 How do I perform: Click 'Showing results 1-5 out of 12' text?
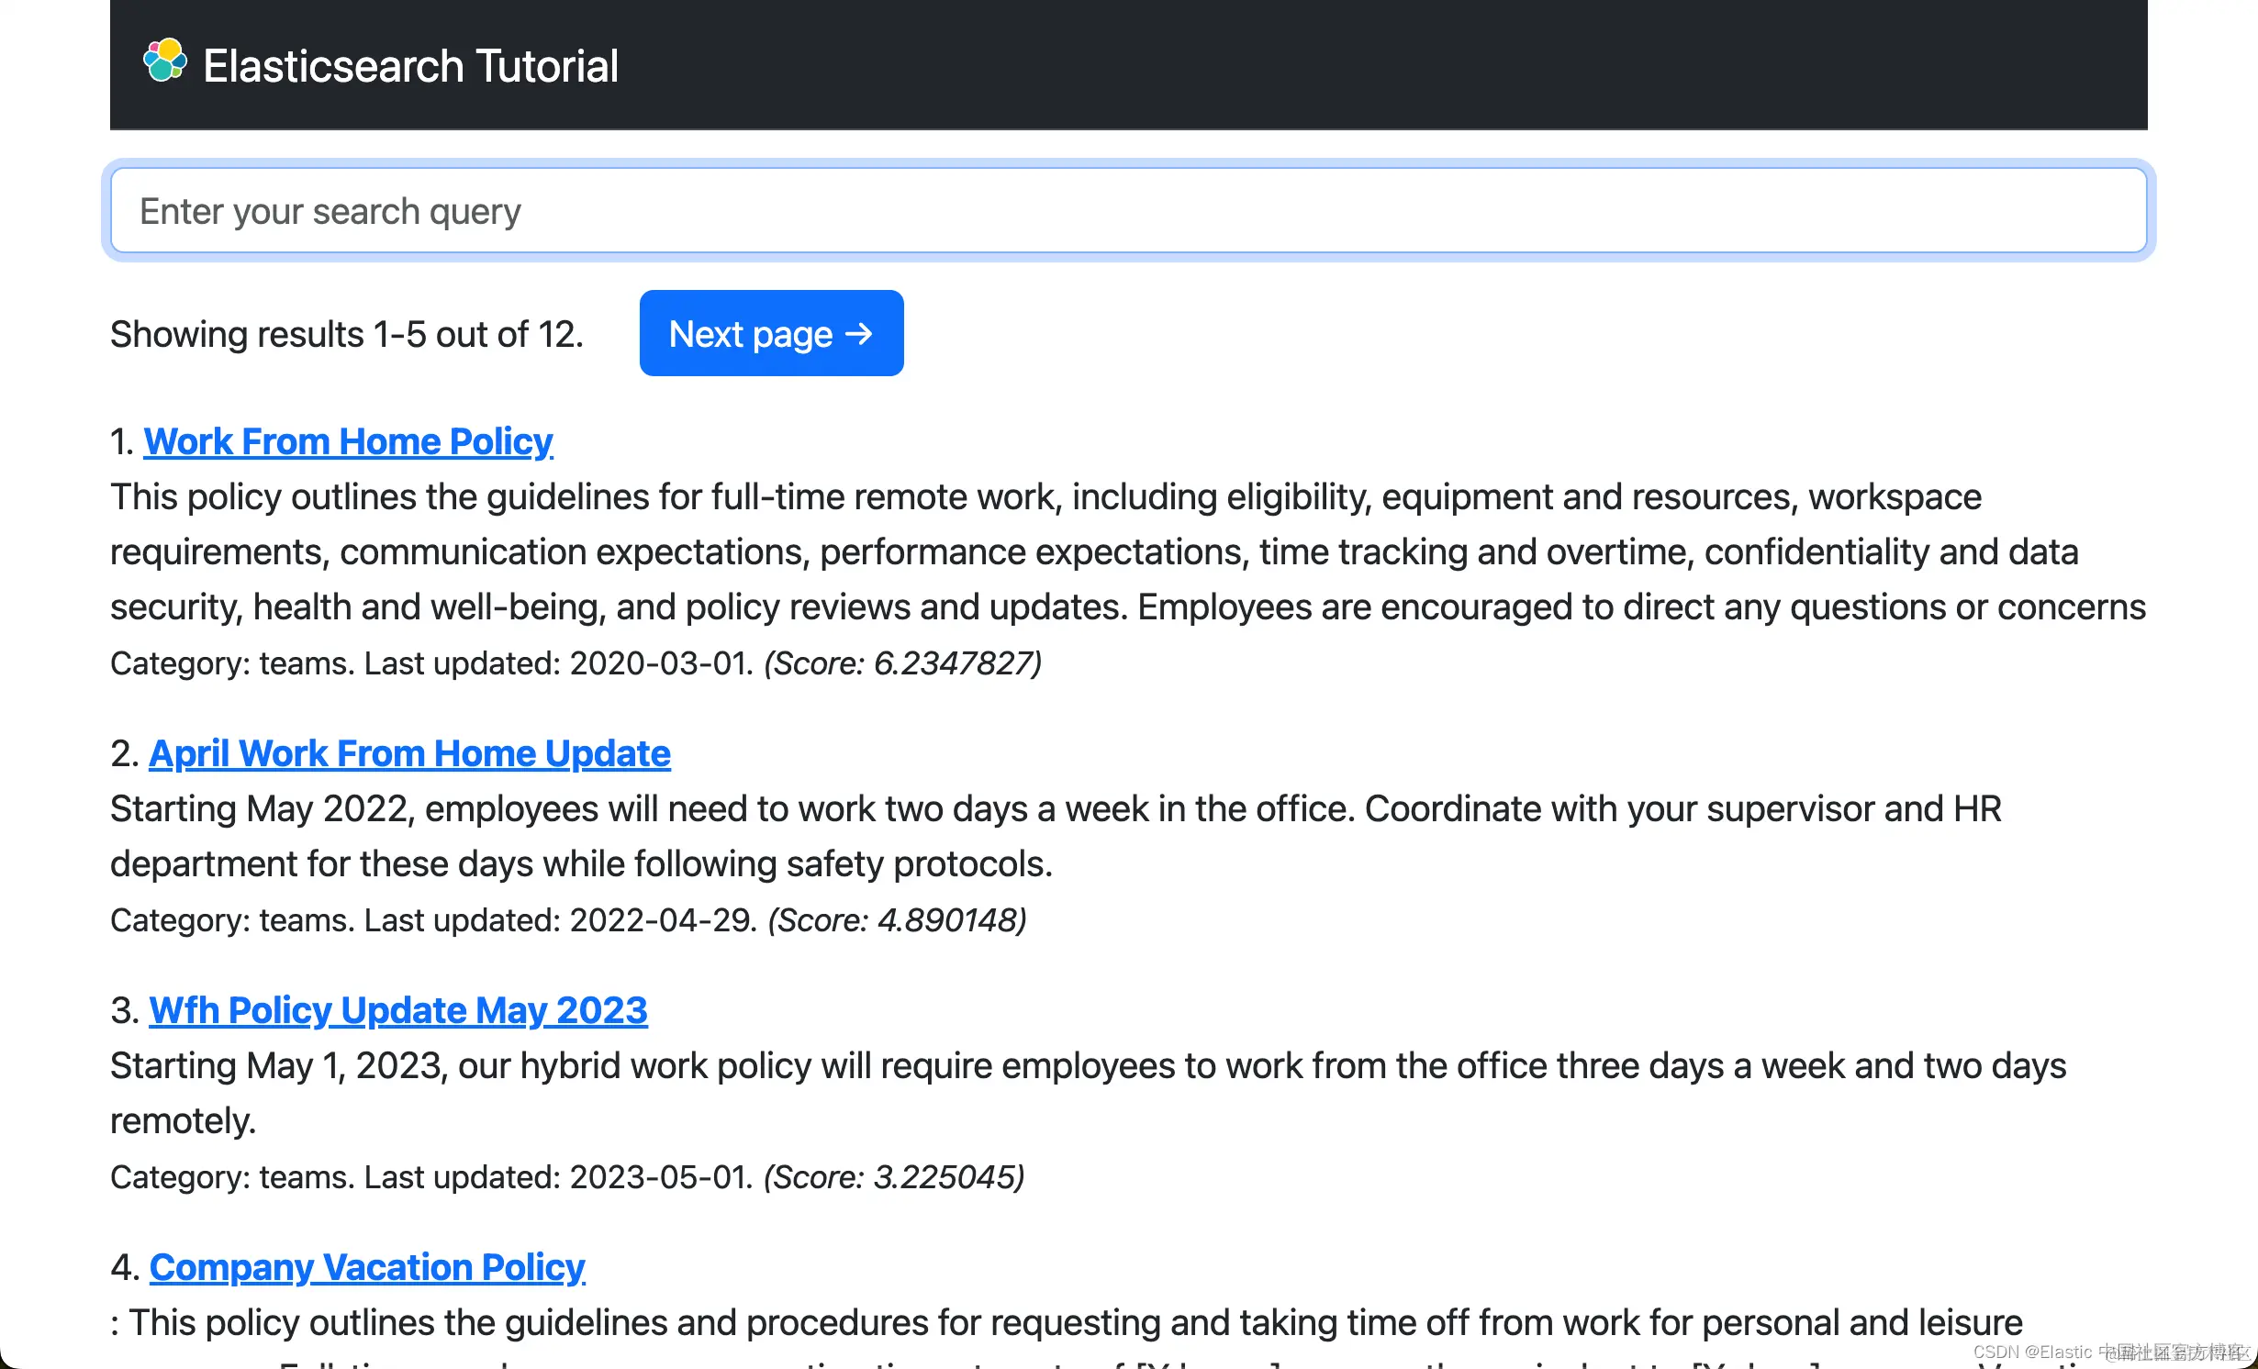(x=347, y=335)
